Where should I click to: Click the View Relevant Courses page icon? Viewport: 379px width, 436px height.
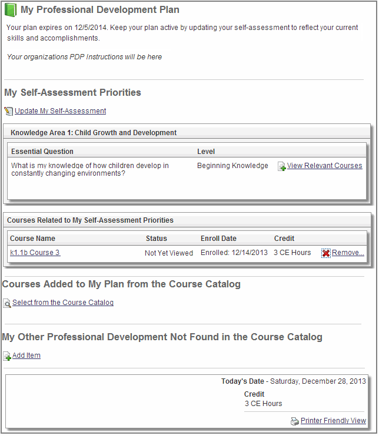282,167
